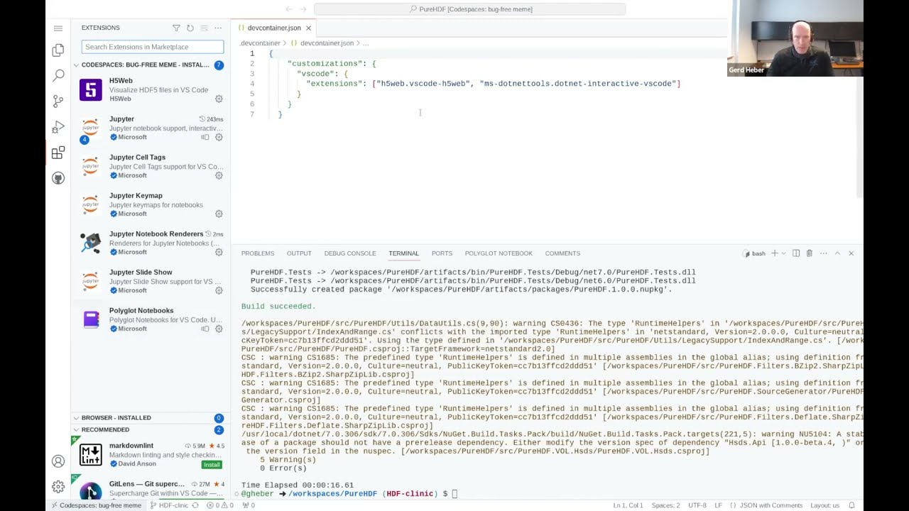Open the GitHub view in activity bar

tap(58, 178)
